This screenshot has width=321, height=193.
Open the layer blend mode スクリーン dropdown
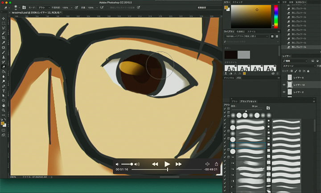[x=299, y=66]
